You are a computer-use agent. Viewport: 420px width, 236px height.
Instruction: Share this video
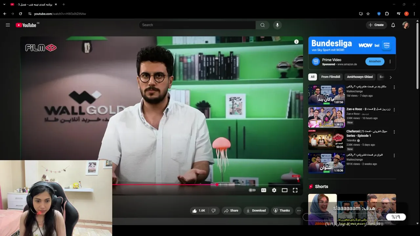coord(231,210)
